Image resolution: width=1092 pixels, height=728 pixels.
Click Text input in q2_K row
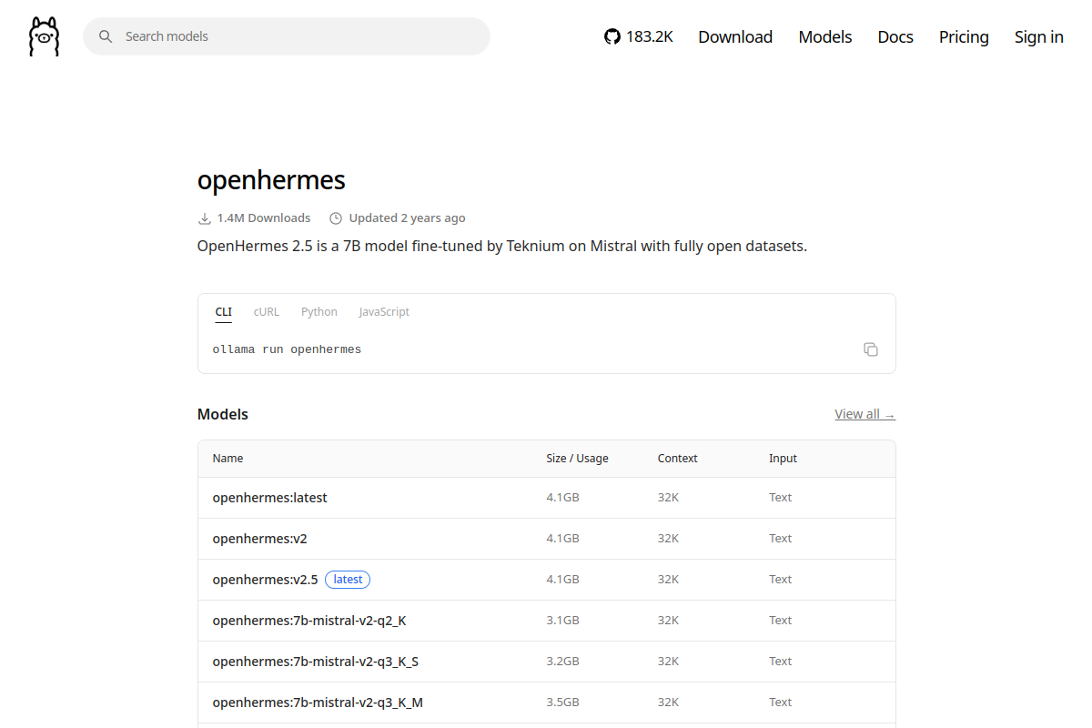pyautogui.click(x=780, y=621)
